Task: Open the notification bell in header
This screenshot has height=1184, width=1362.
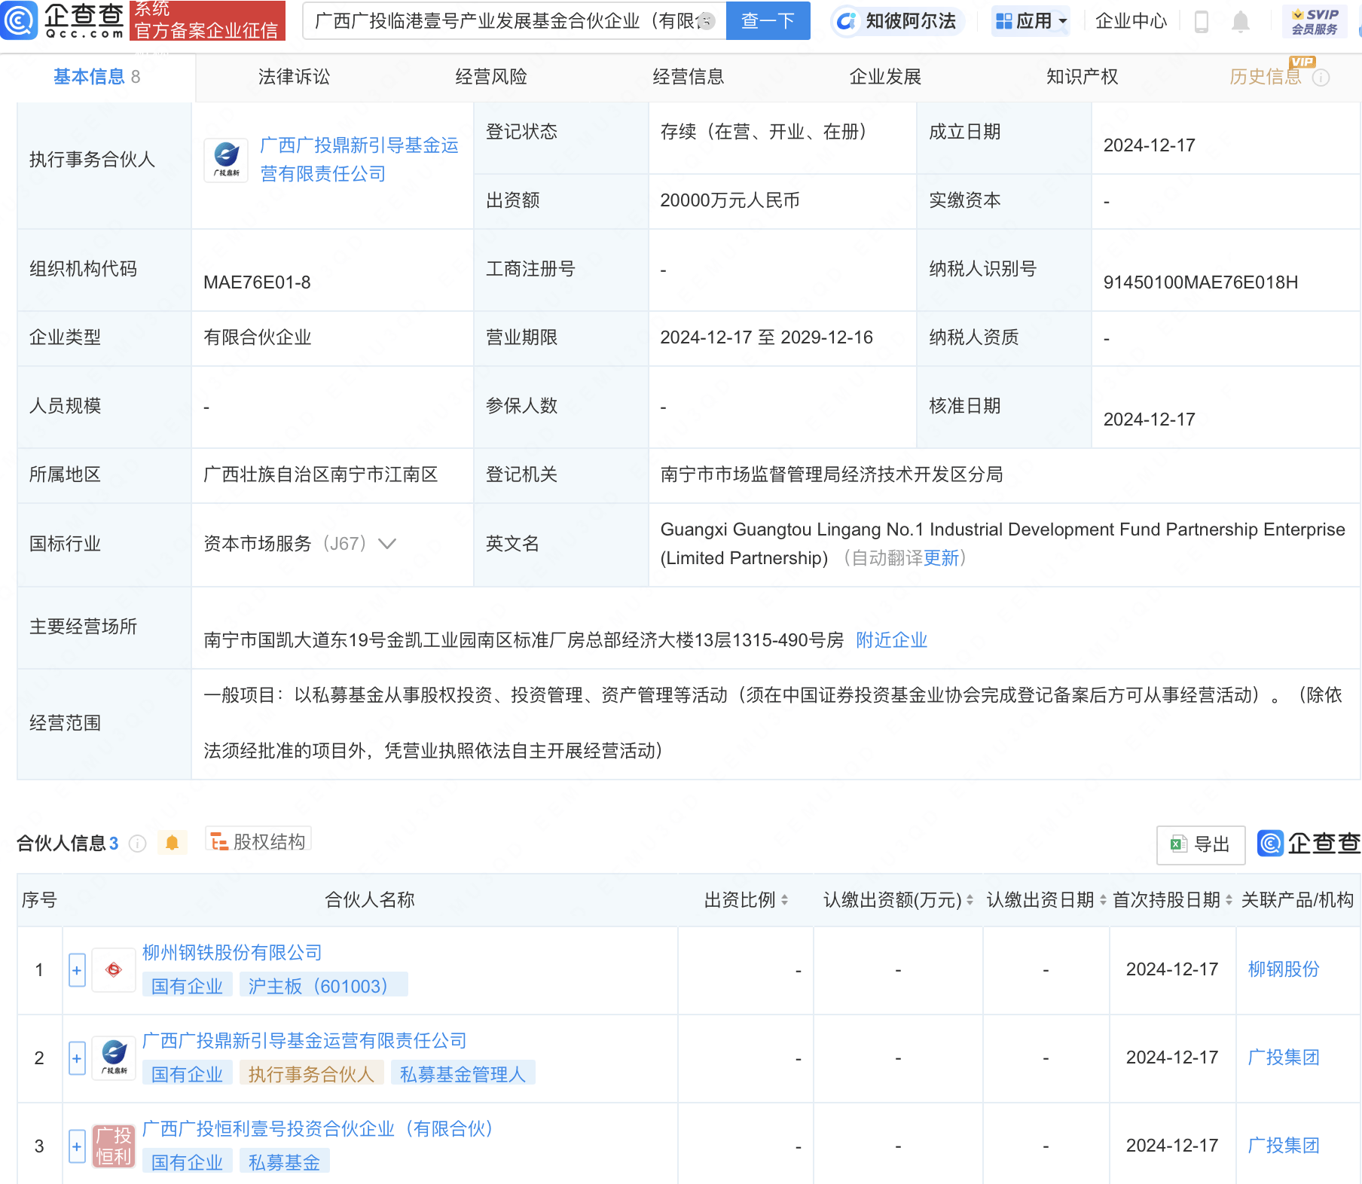Action: tap(1240, 22)
